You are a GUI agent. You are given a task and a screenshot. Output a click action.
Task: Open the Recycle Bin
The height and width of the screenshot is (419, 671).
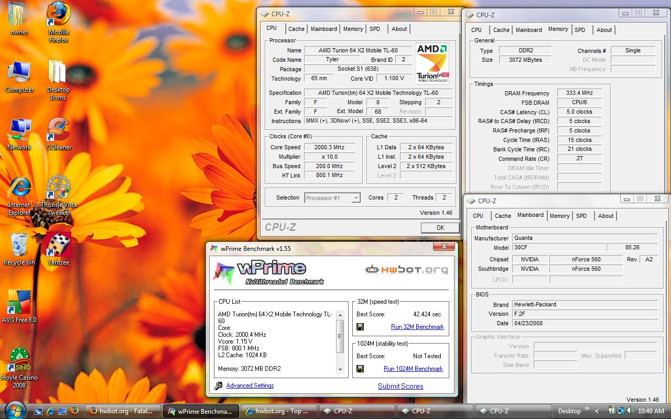[x=19, y=250]
